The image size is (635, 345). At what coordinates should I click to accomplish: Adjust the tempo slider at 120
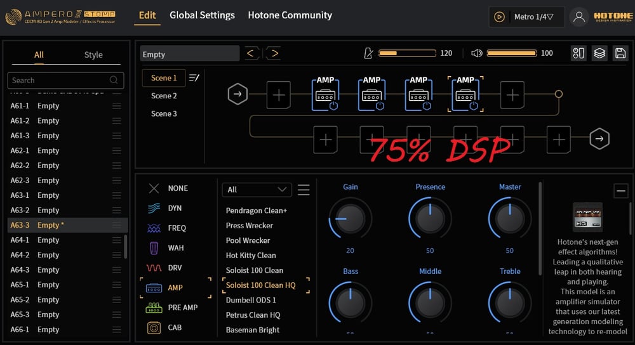[408, 53]
